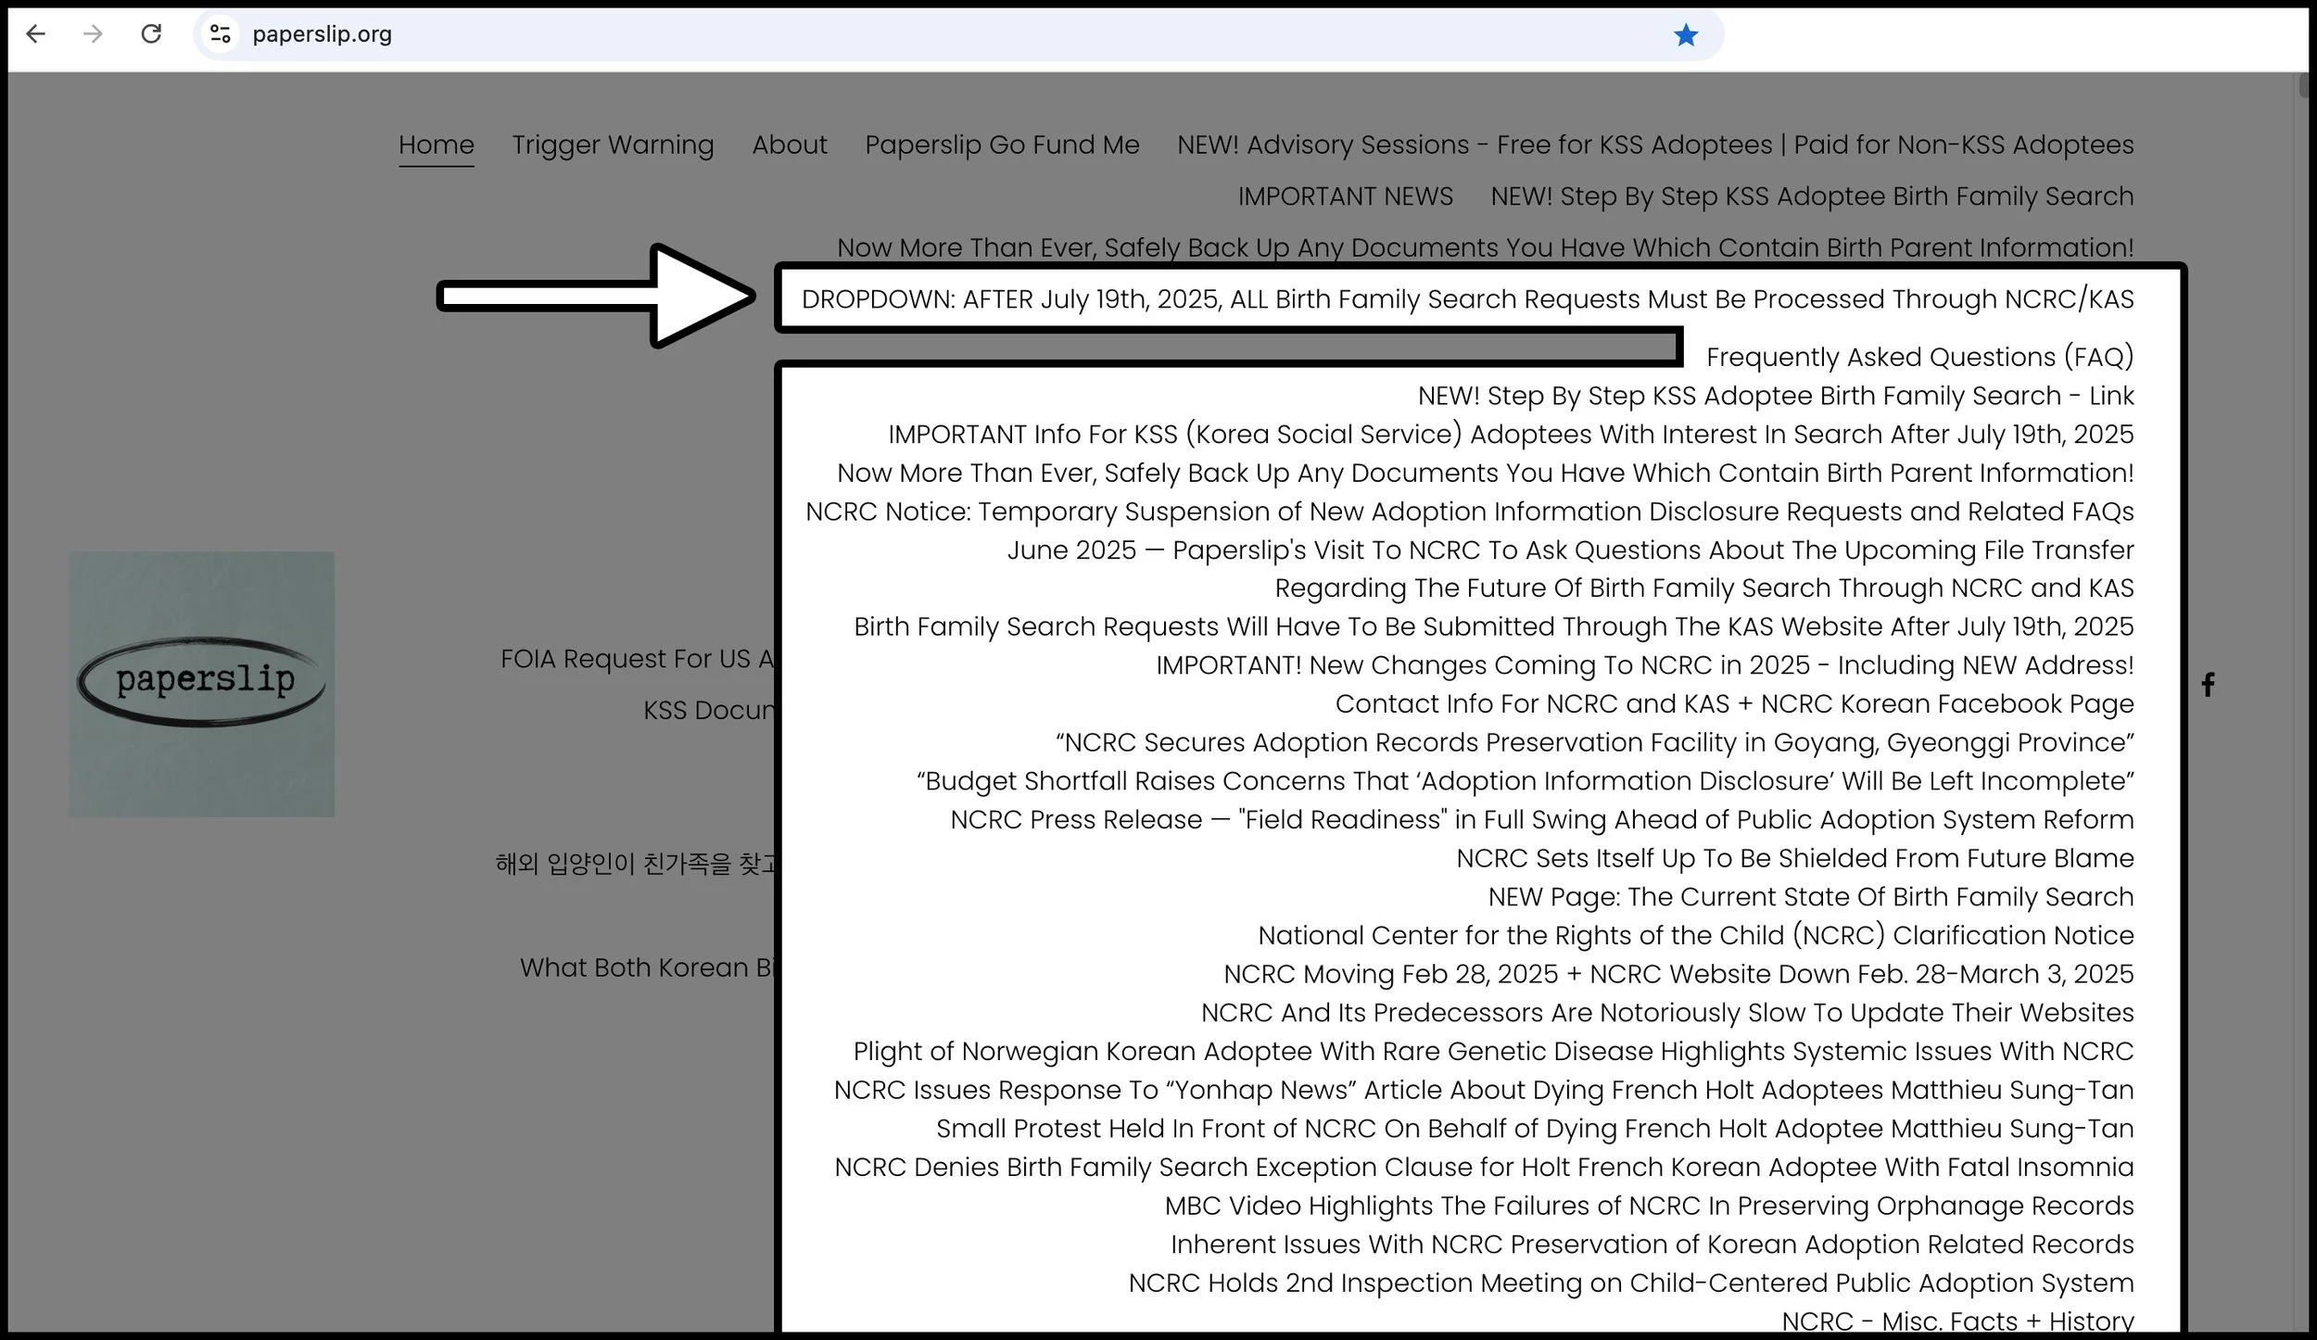Viewport: 2317px width, 1340px height.
Task: Open What Both Korean menu item
Action: 647,967
